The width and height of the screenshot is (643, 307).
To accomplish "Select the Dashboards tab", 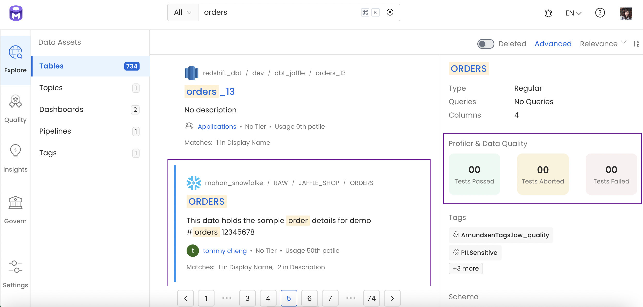I will pyautogui.click(x=61, y=109).
